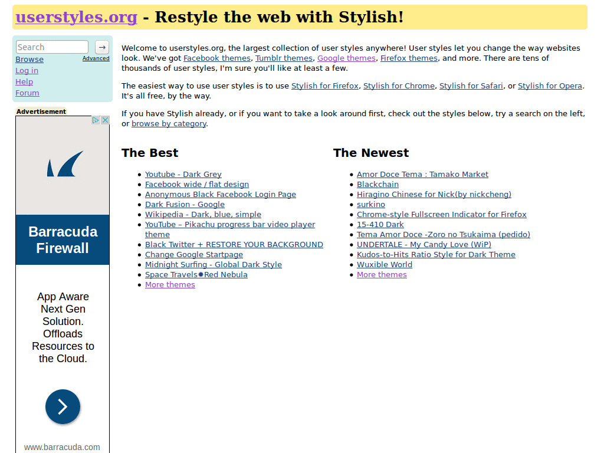Click the Search input field
The image size is (604, 453).
(52, 47)
